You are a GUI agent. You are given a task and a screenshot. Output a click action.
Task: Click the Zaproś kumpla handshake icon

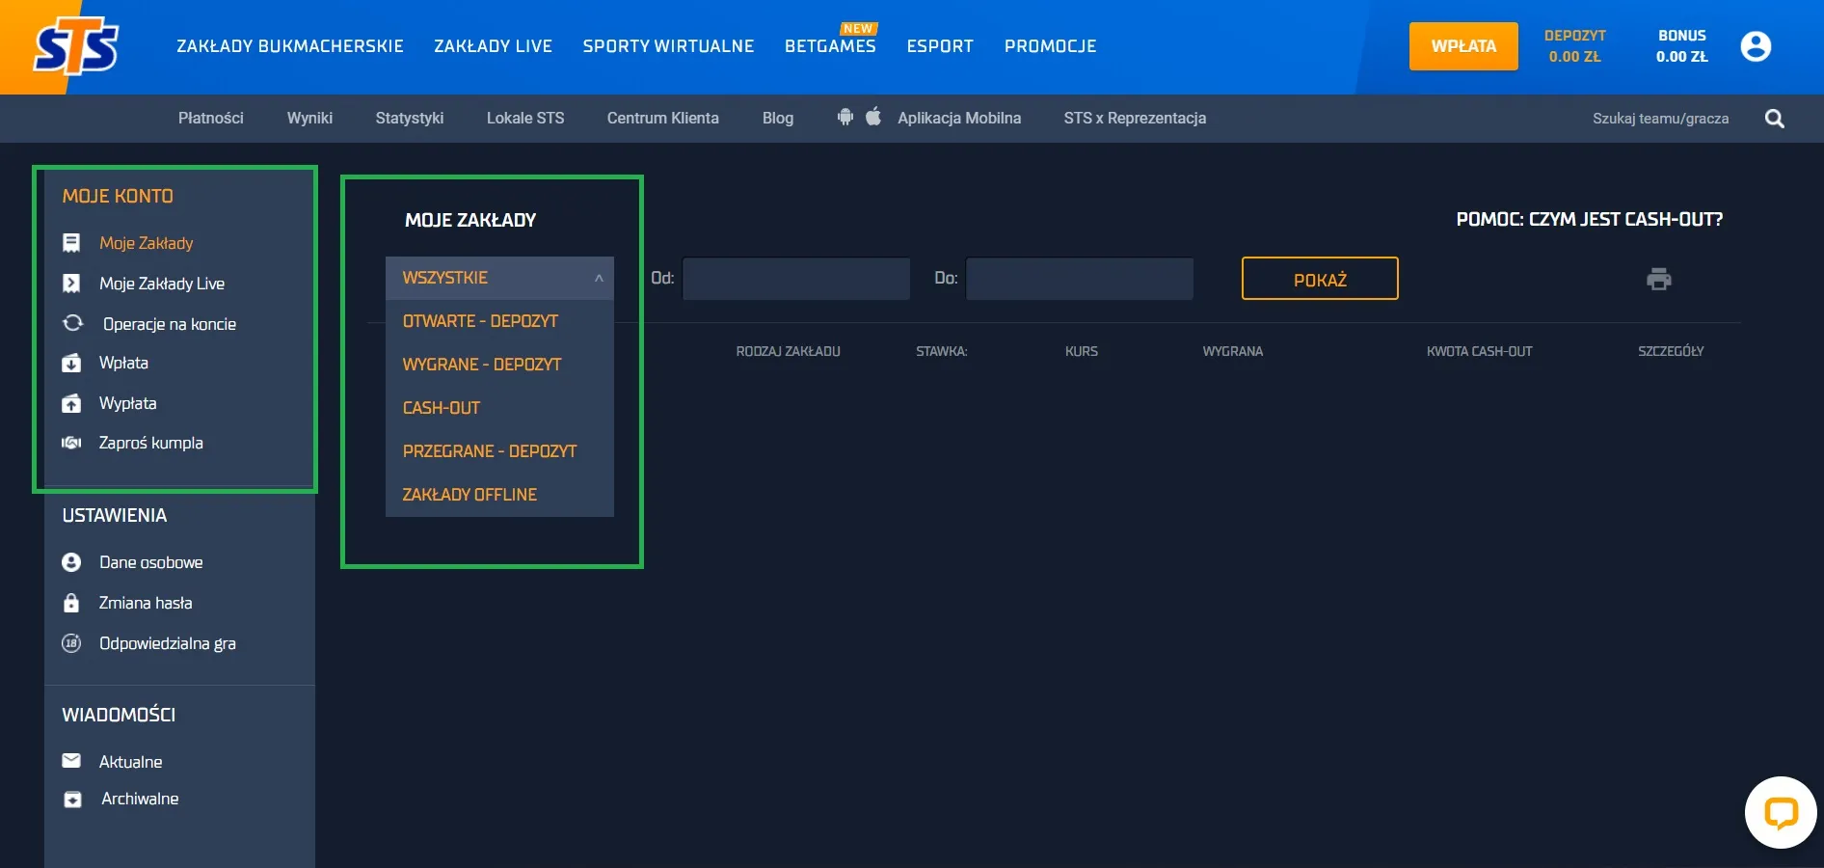point(71,443)
